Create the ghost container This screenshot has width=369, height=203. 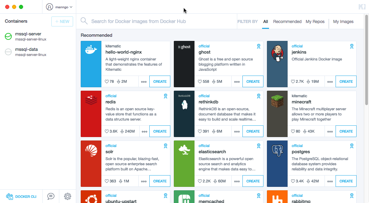coord(253,81)
